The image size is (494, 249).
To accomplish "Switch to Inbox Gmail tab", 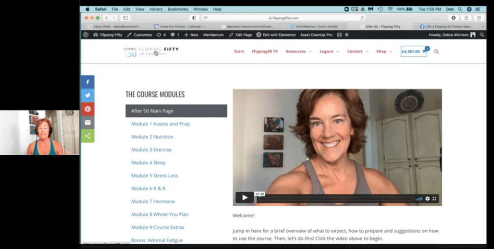I will 115,27.
